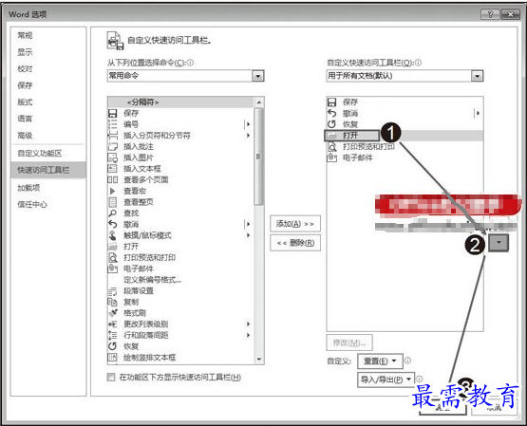
Task: Click the << 删除(R) button
Action: (x=295, y=243)
